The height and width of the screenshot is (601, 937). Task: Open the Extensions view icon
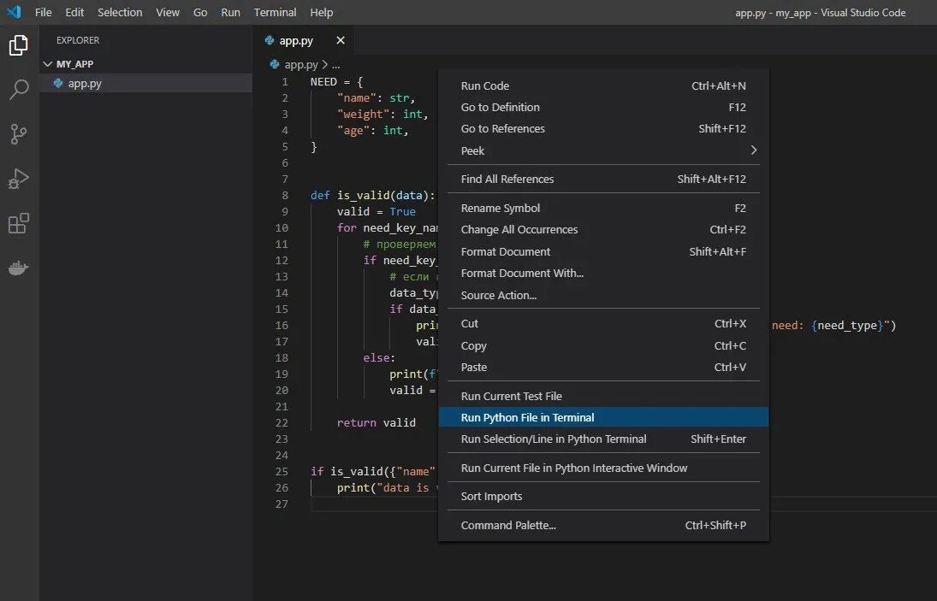19,223
